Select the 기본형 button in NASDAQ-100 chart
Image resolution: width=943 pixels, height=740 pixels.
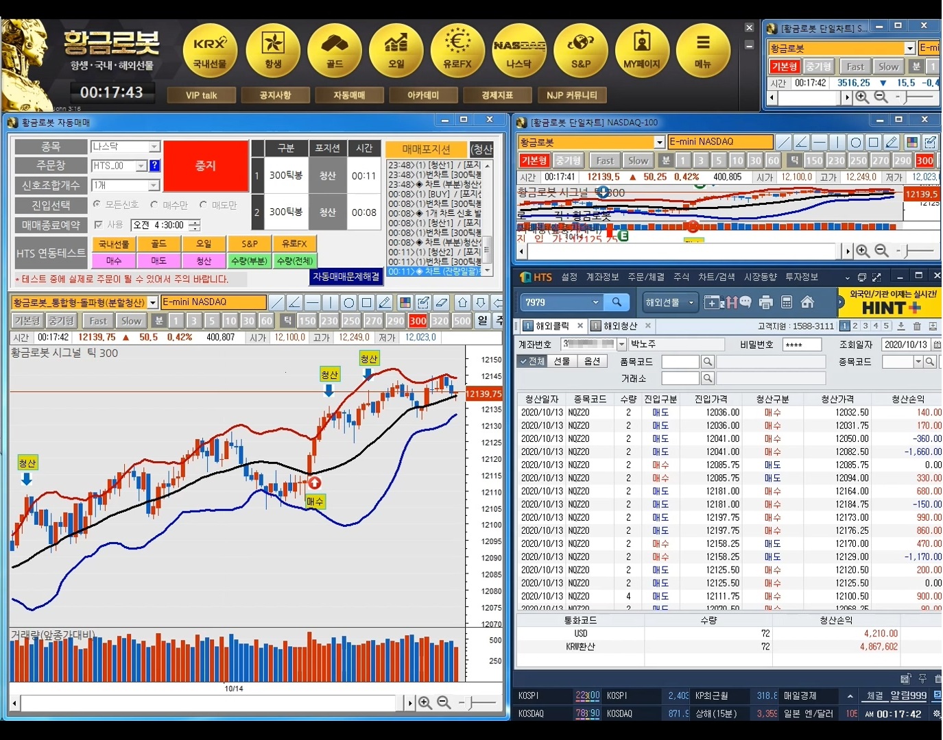[x=534, y=160]
